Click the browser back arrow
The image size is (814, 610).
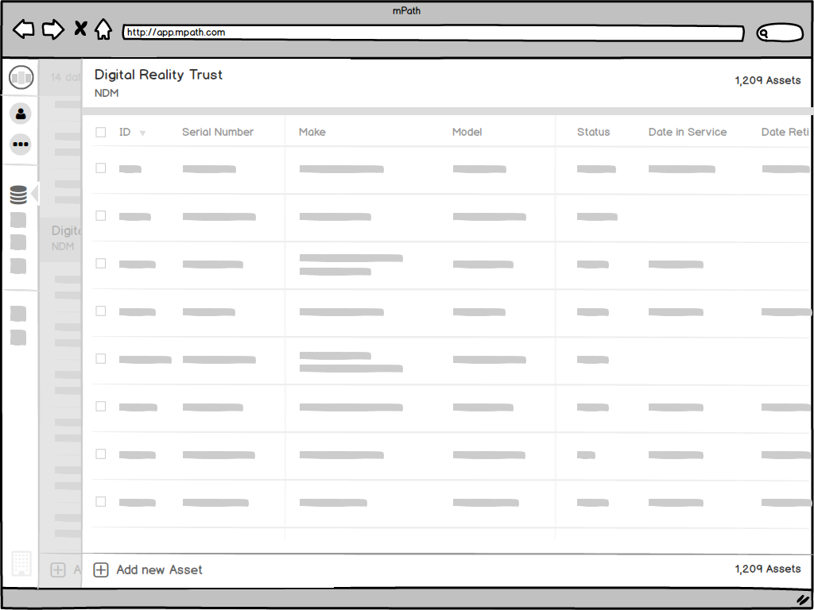coord(23,29)
